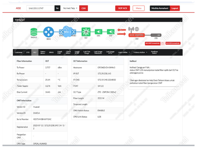Click the Temperature value 25.64

tap(48, 80)
